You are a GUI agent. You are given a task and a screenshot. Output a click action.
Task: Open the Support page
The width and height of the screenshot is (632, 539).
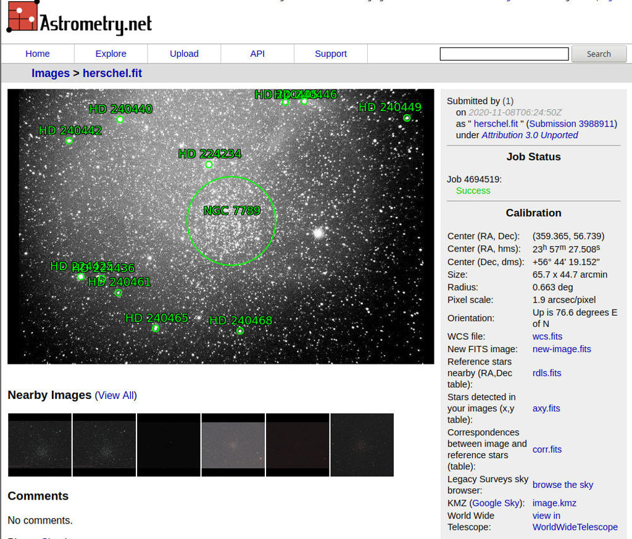pyautogui.click(x=331, y=54)
